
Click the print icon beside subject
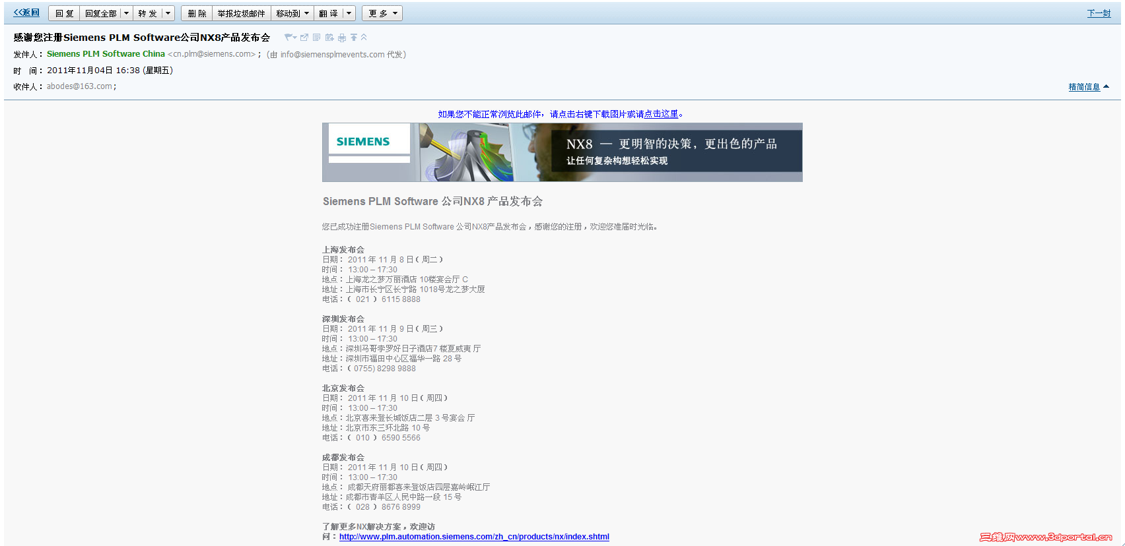point(342,38)
